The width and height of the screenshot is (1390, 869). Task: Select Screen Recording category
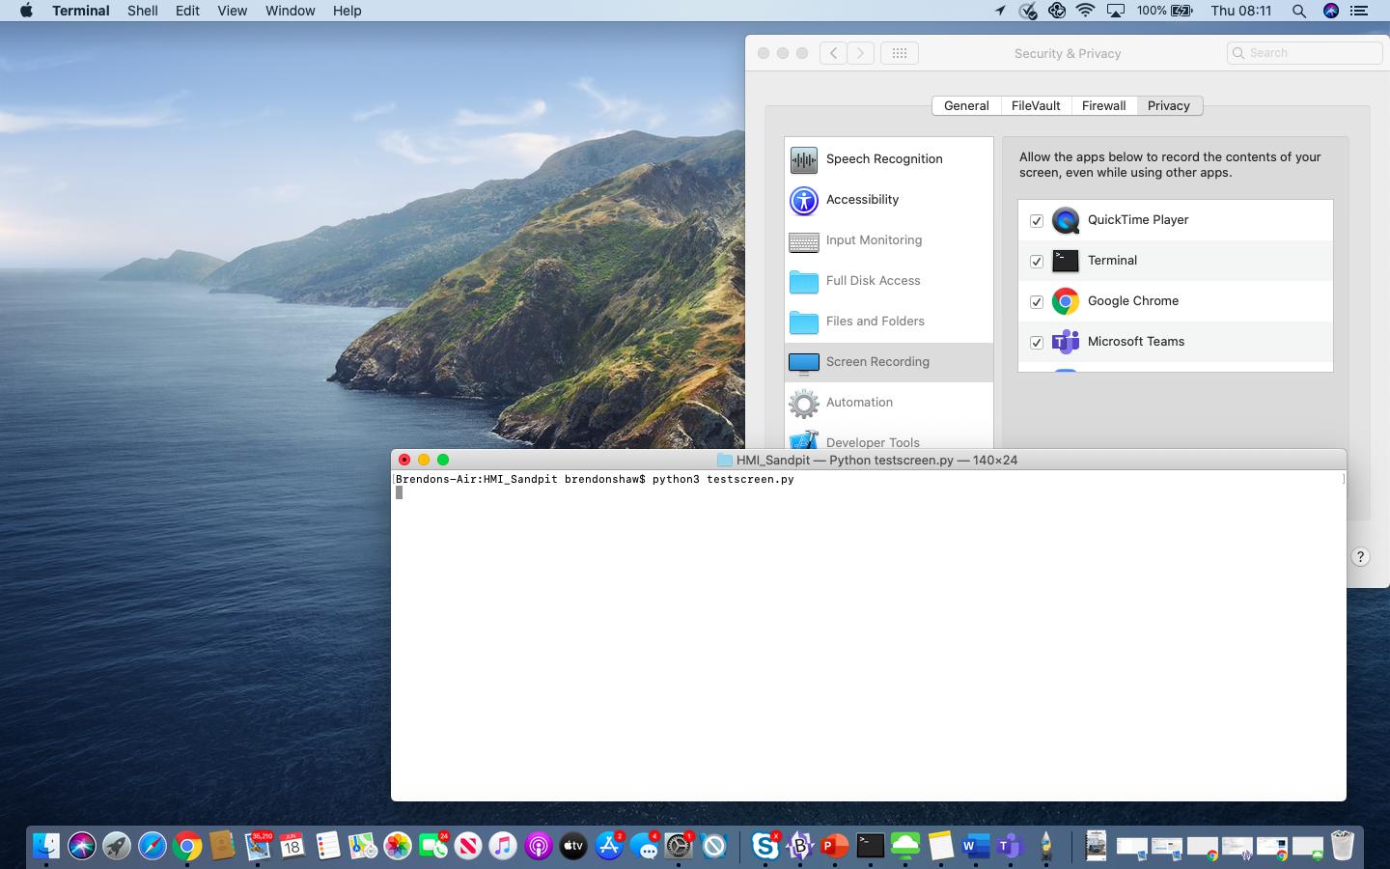click(888, 362)
